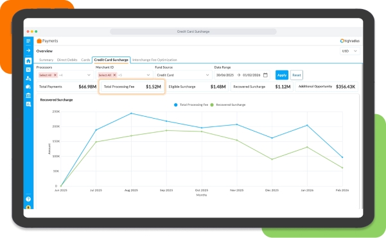
Task: Open the second sidebar icon below Home
Action: (x=28, y=69)
